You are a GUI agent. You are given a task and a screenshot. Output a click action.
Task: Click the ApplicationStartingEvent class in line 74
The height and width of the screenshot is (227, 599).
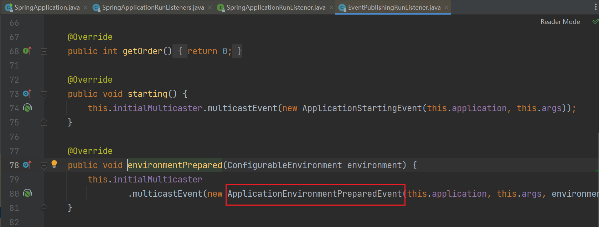tap(362, 108)
